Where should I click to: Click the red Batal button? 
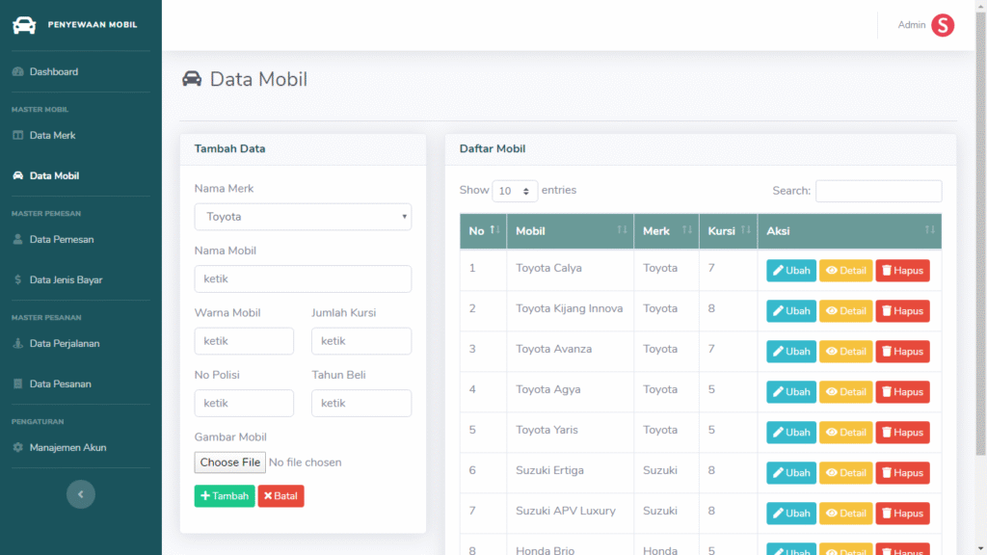click(x=280, y=496)
